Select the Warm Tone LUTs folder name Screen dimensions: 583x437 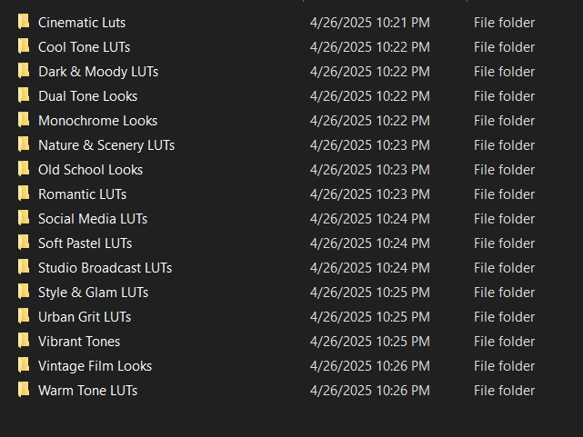click(87, 390)
